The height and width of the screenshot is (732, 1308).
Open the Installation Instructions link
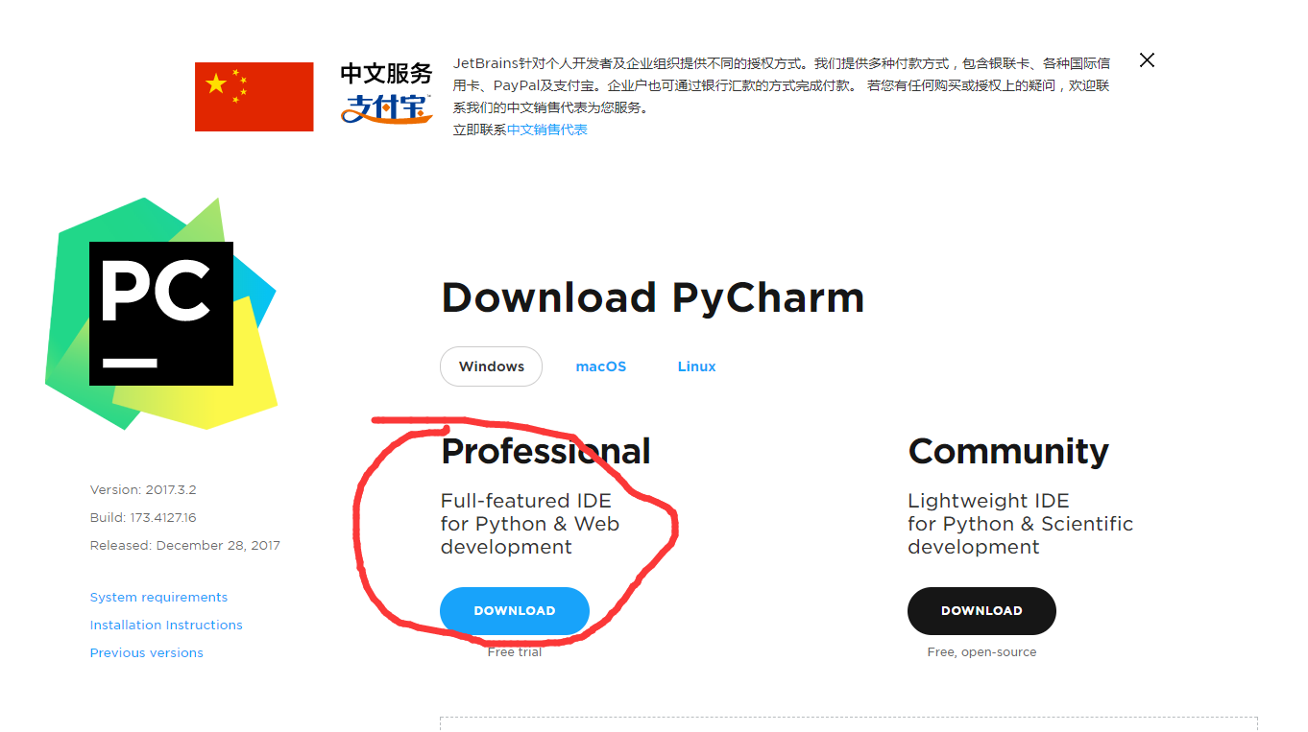point(166,625)
